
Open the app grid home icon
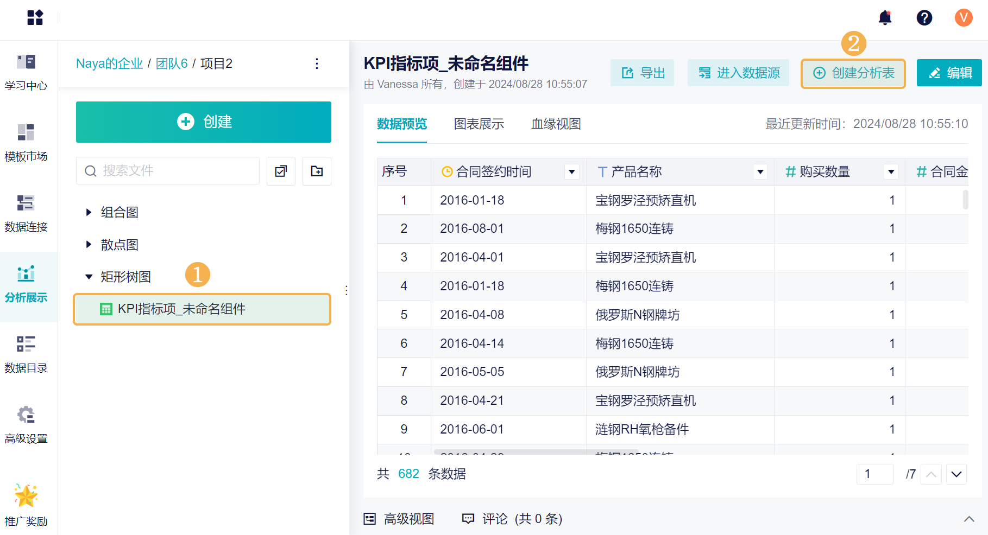35,17
